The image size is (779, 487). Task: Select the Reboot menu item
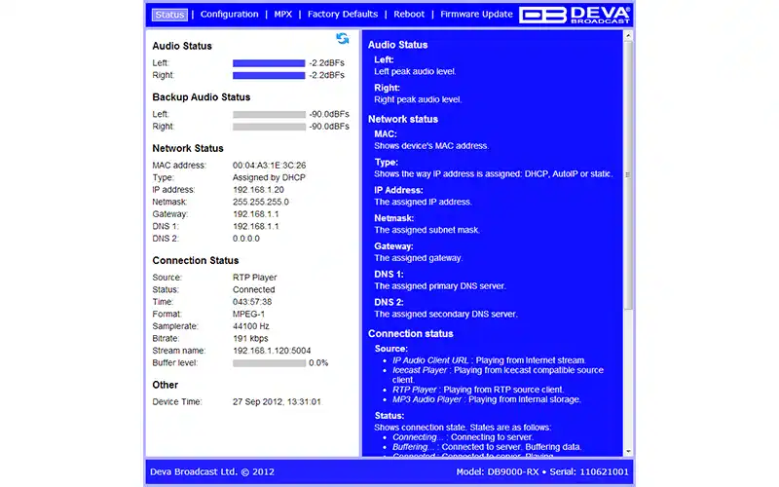409,15
